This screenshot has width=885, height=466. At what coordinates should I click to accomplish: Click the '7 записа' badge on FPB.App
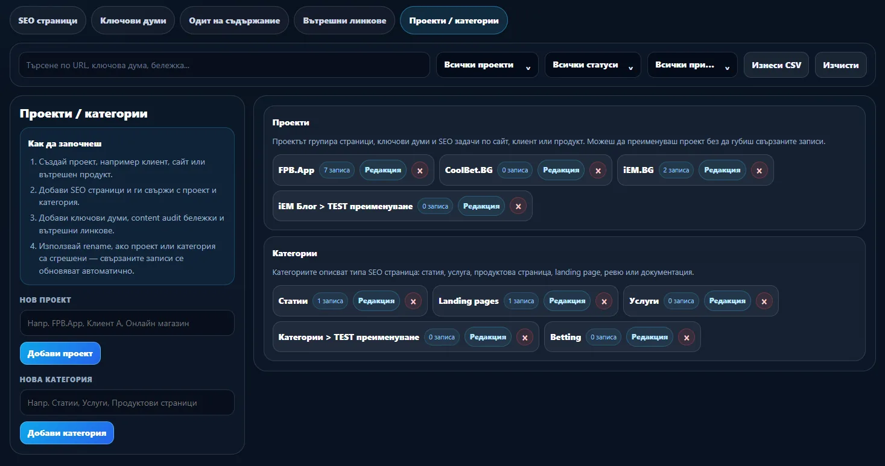(x=337, y=170)
